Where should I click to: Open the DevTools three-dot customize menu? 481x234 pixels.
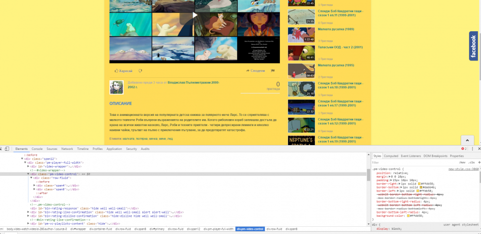click(472, 149)
